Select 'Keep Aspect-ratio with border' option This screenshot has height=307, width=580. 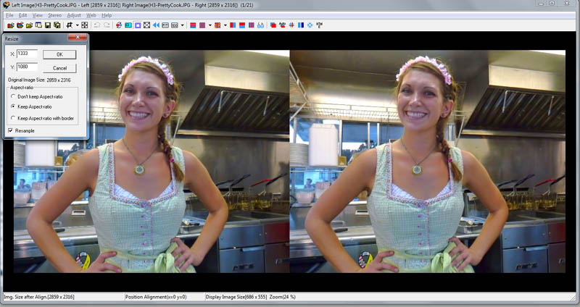(x=12, y=118)
